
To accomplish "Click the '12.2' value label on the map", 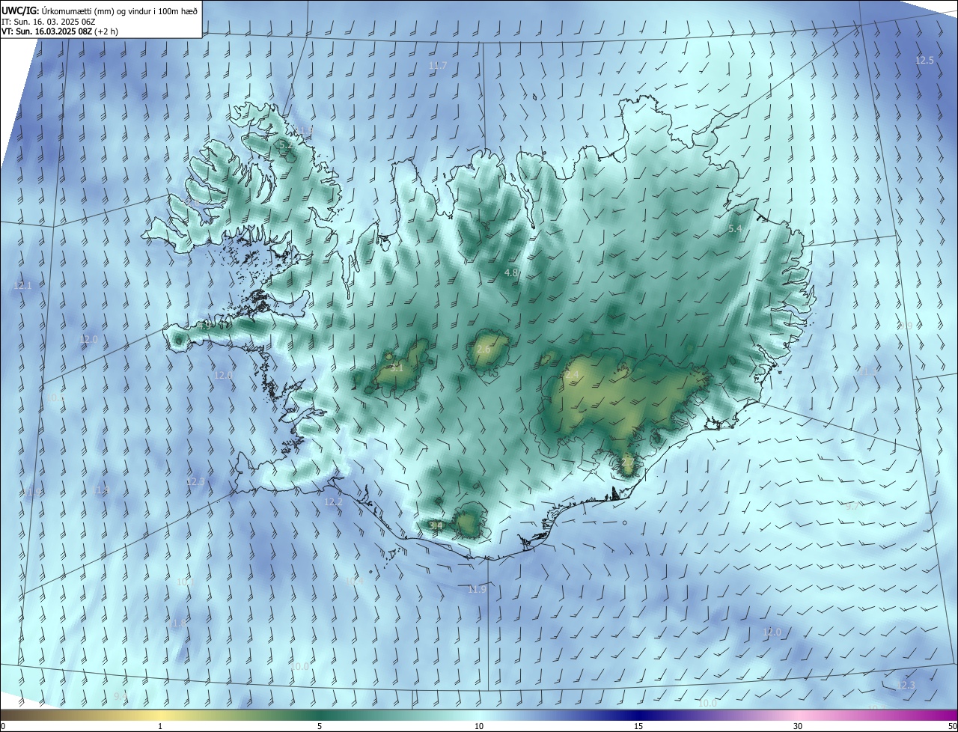I will coord(334,501).
